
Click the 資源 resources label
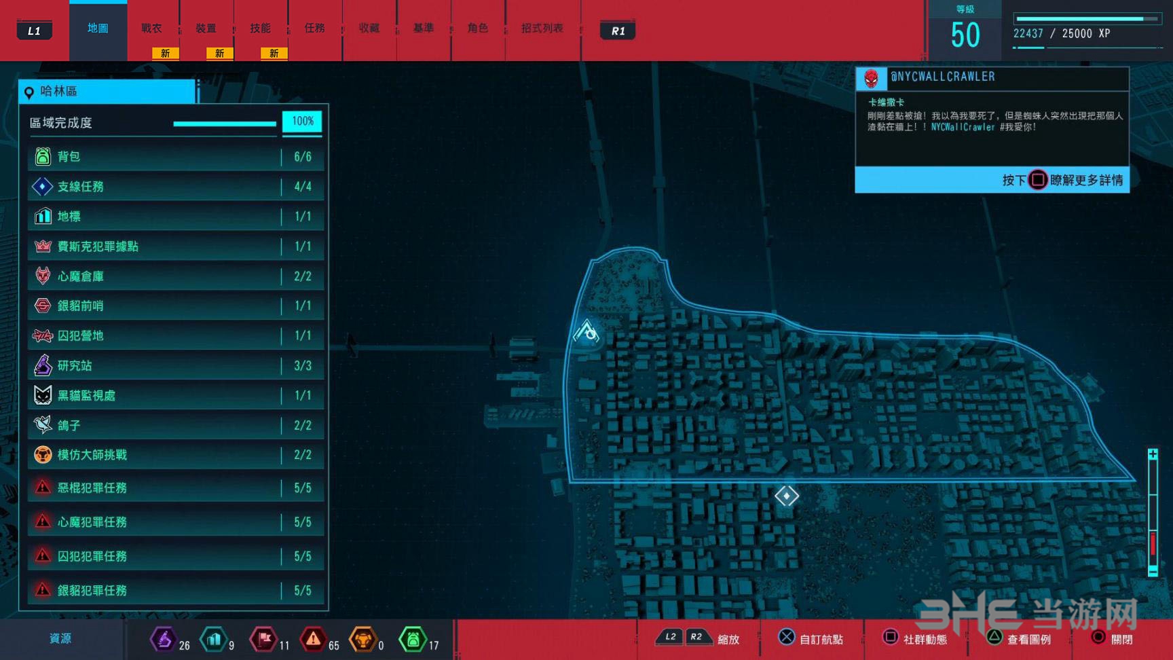pyautogui.click(x=60, y=638)
